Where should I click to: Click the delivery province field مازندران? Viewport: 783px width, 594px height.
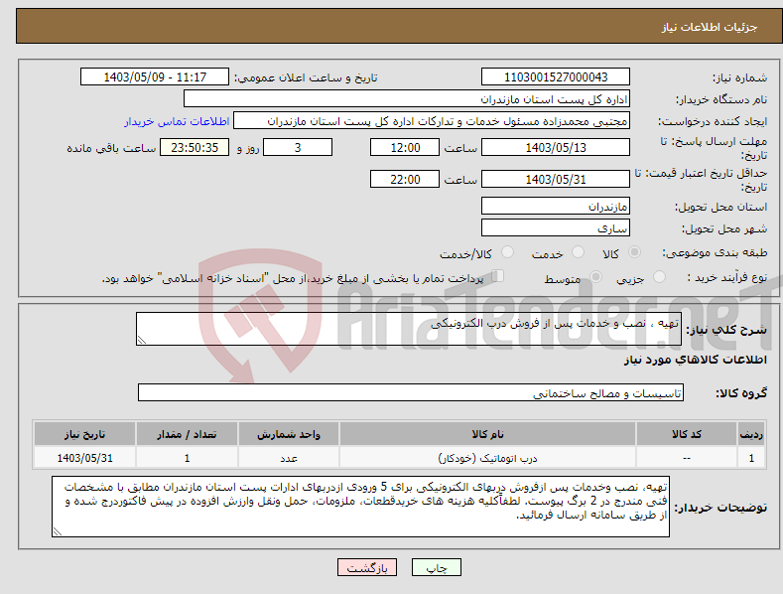(556, 206)
